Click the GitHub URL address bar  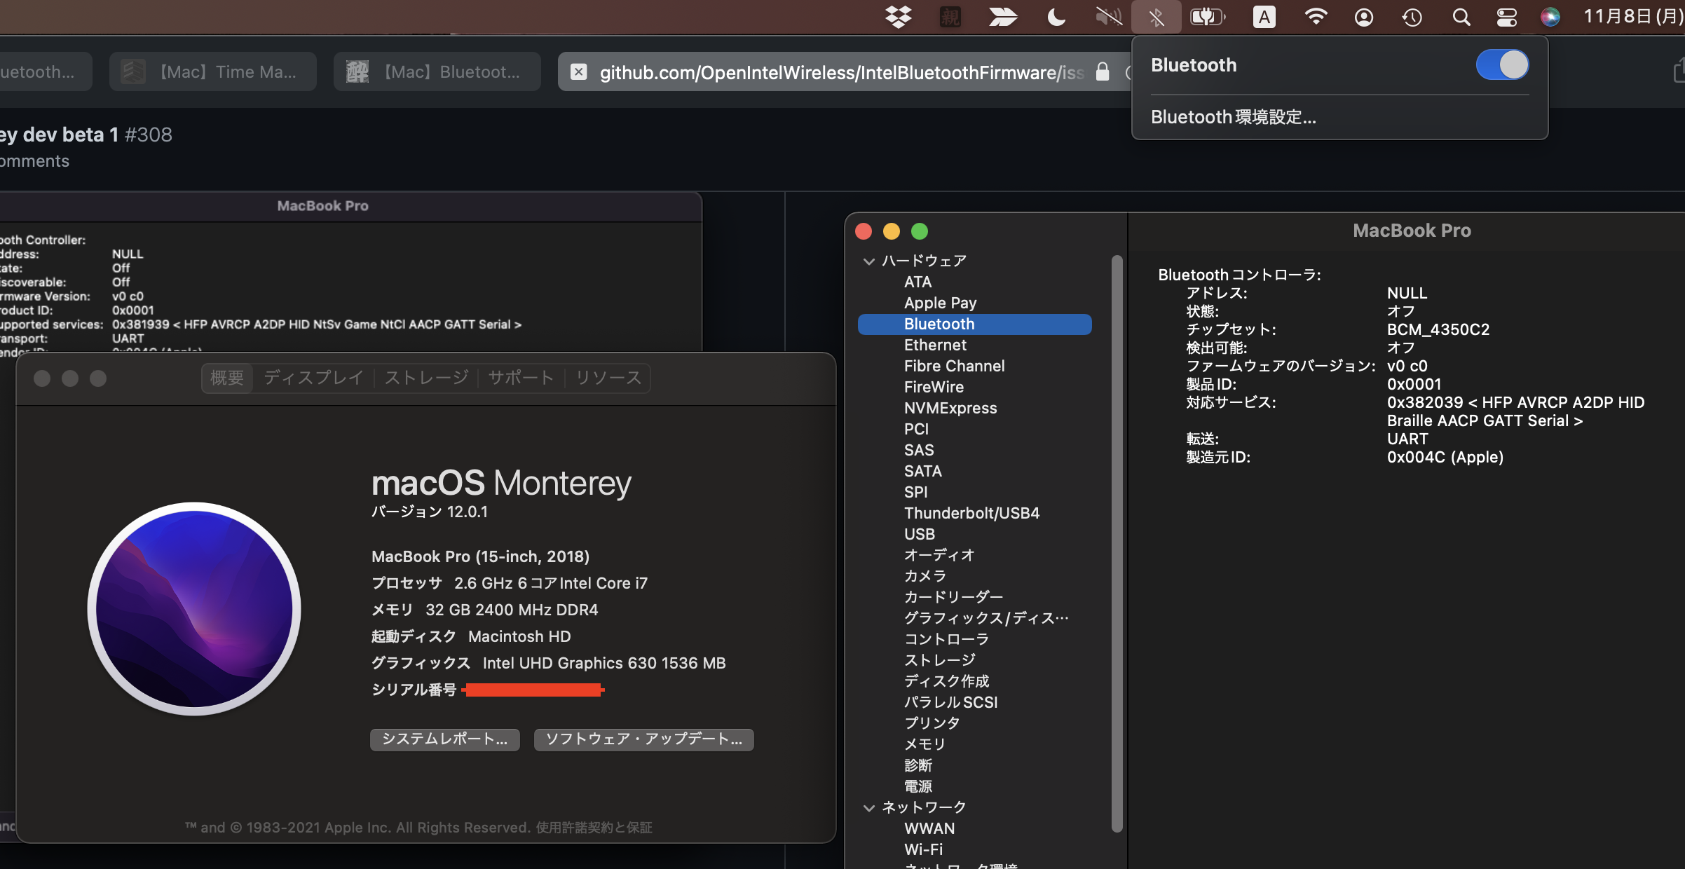pos(841,71)
